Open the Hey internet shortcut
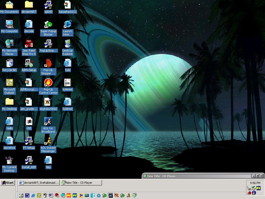265x199 pixels. (48, 163)
